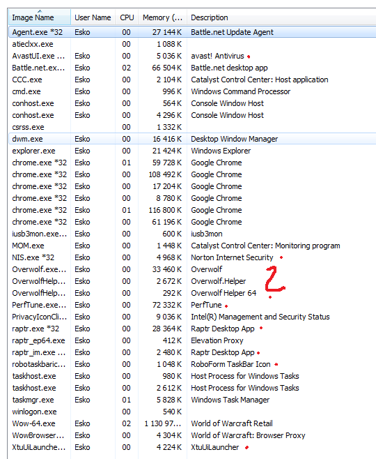Viewport: 376px width, 459px height.
Task: Select the AvastUI.exe process
Action: pyautogui.click(x=192, y=56)
